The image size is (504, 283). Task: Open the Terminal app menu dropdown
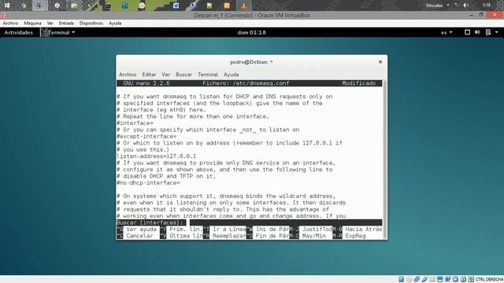pos(59,32)
